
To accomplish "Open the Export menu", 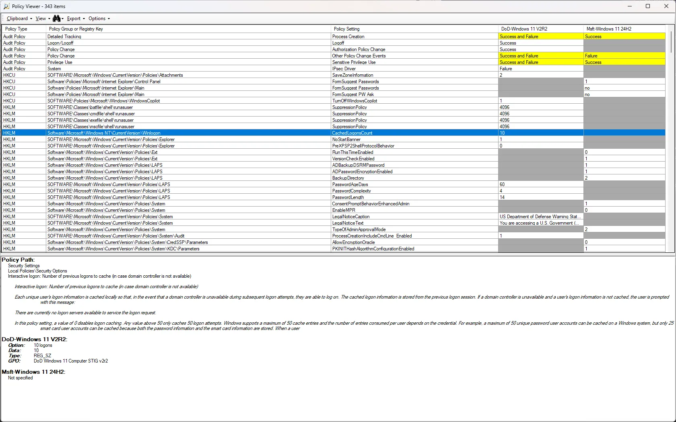I will (76, 18).
